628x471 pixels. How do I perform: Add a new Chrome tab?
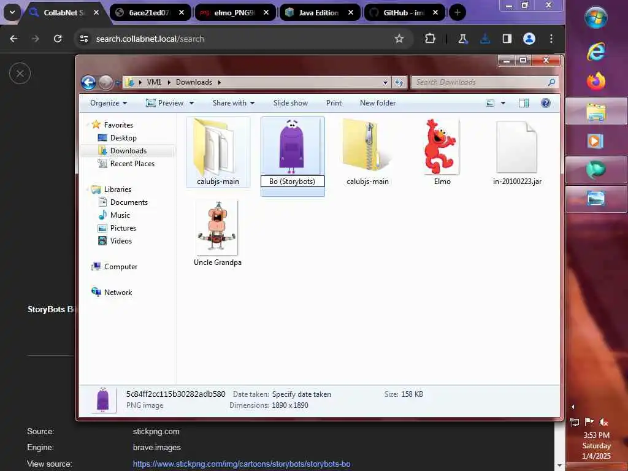point(458,12)
